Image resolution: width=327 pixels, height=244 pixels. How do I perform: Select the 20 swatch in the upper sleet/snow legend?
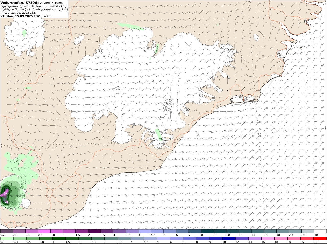point(295,231)
